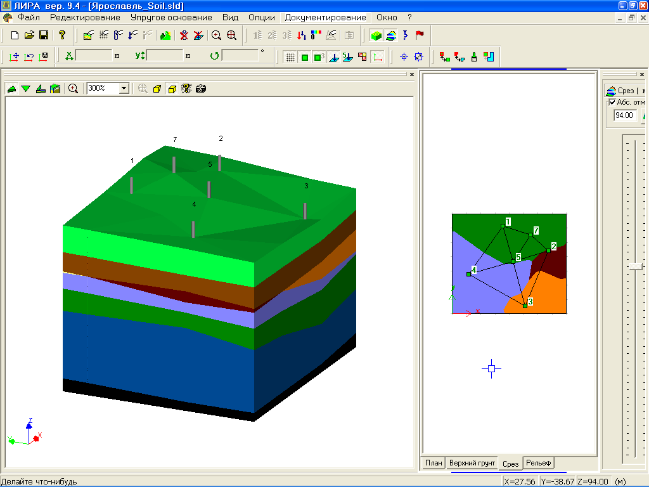This screenshot has width=649, height=487.
Task: Open the 300% zoom dropdown
Action: 124,89
